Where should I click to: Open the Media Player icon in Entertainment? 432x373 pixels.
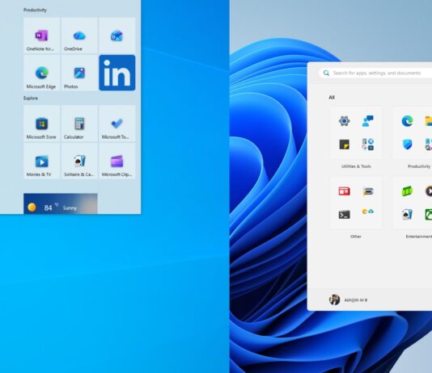click(429, 191)
